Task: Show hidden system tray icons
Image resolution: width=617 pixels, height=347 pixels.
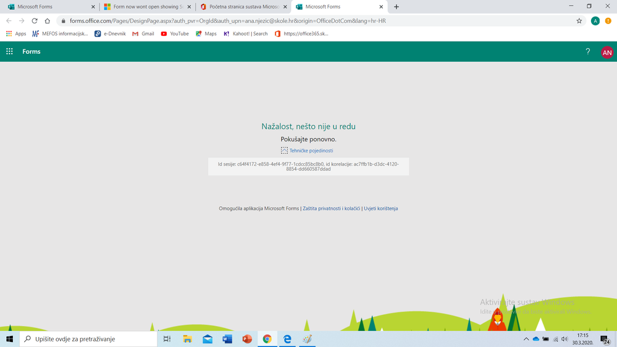Action: (x=526, y=339)
